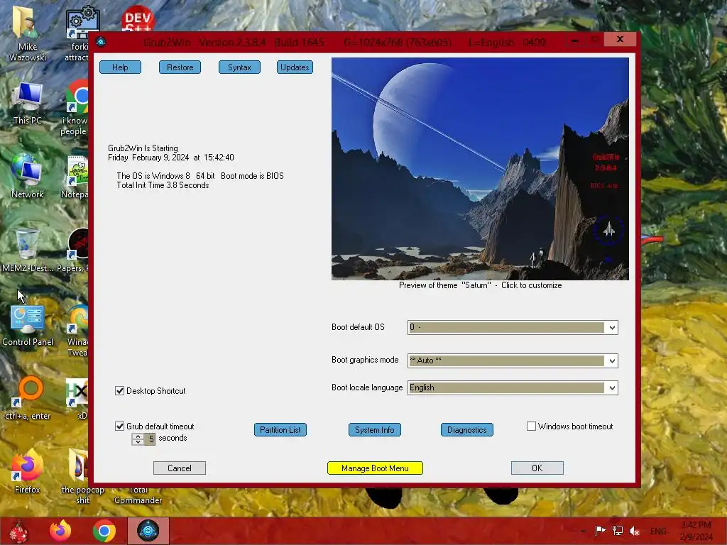Open System Info

click(375, 429)
